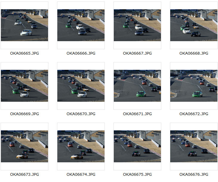Select the OKA06672.JPG image thumbnail
This screenshot has height=182, width=218.
[x=194, y=86]
